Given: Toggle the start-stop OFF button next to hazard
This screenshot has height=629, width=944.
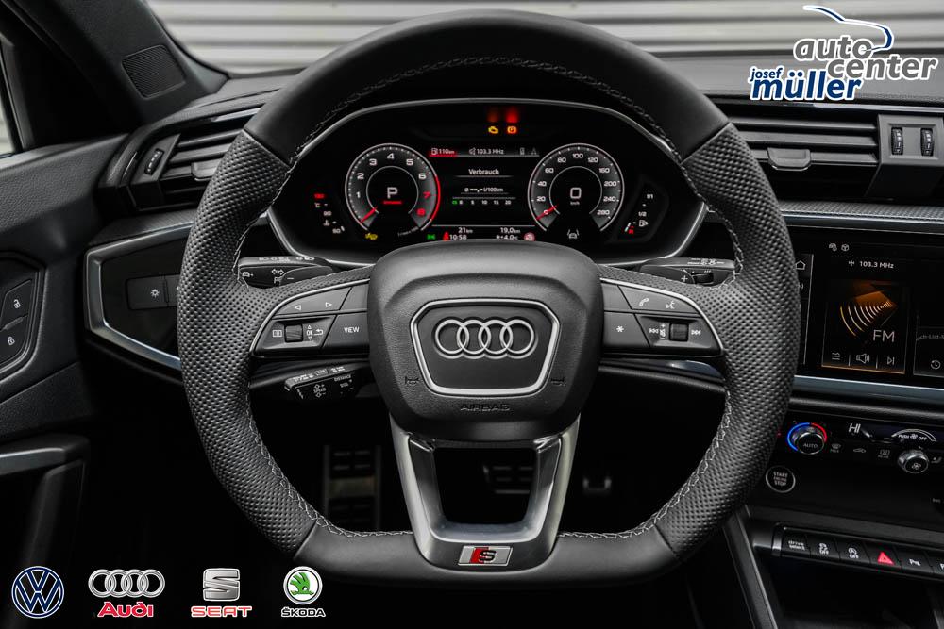Looking at the screenshot, I should (x=853, y=552).
